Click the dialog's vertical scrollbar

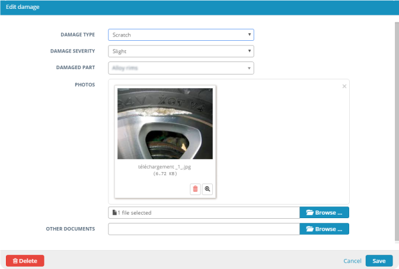tap(396, 130)
